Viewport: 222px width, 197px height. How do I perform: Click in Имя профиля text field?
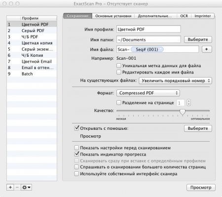click(148, 29)
